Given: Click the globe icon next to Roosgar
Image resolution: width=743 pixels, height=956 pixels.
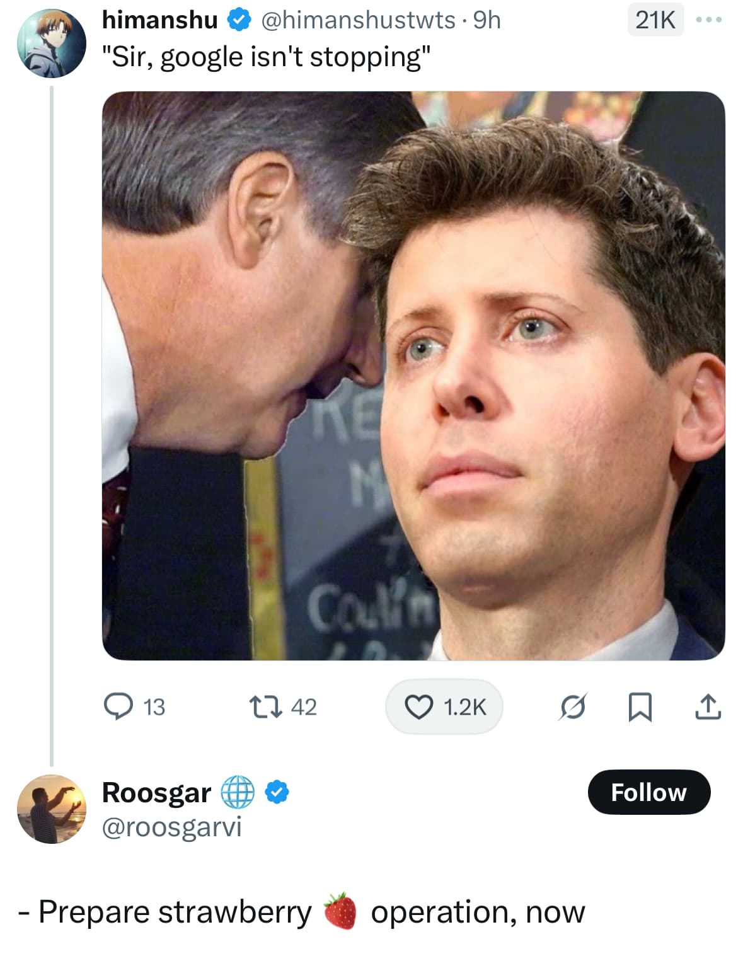Looking at the screenshot, I should click(x=238, y=792).
